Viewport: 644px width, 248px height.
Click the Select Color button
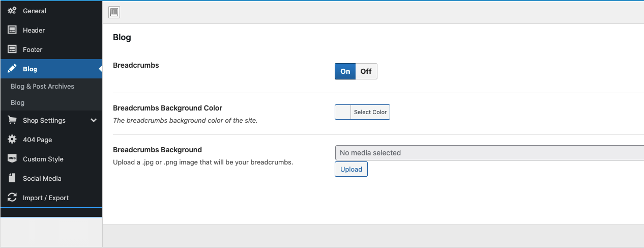(370, 112)
